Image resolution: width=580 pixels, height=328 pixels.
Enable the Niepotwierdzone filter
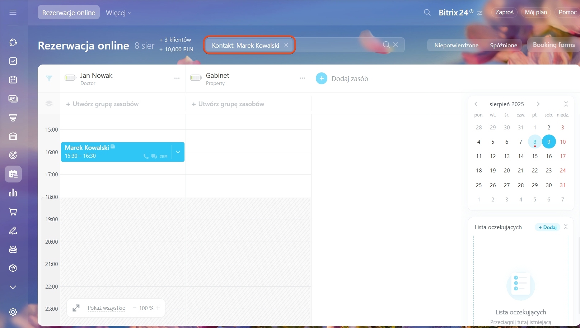(x=456, y=45)
